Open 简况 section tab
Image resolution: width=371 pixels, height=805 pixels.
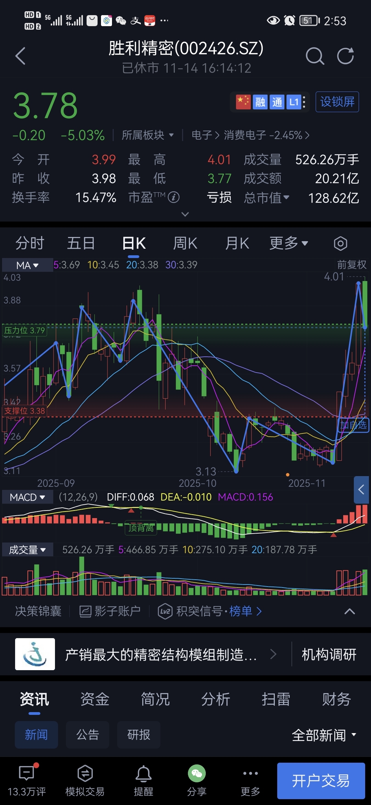(155, 699)
